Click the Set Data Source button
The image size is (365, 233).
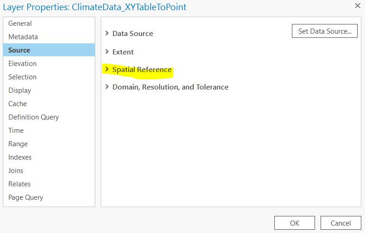click(324, 31)
